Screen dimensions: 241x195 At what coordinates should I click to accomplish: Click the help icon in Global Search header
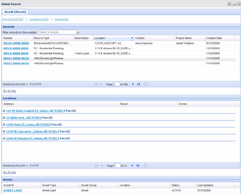click(x=229, y=4)
